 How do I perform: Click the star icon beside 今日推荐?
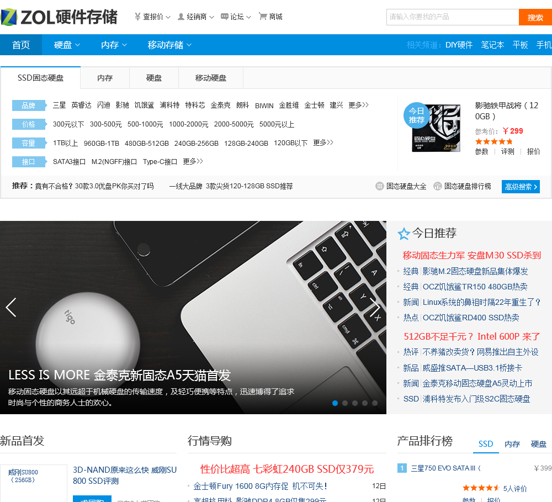tap(404, 234)
